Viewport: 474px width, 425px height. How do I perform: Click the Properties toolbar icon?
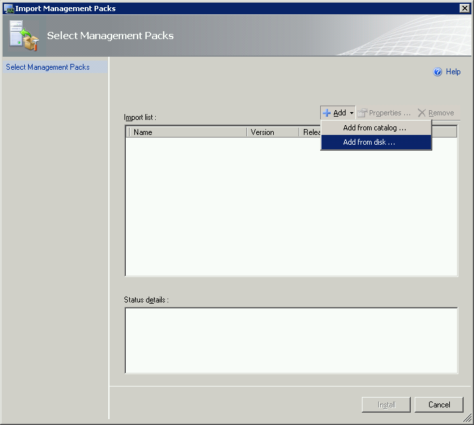[x=363, y=113]
